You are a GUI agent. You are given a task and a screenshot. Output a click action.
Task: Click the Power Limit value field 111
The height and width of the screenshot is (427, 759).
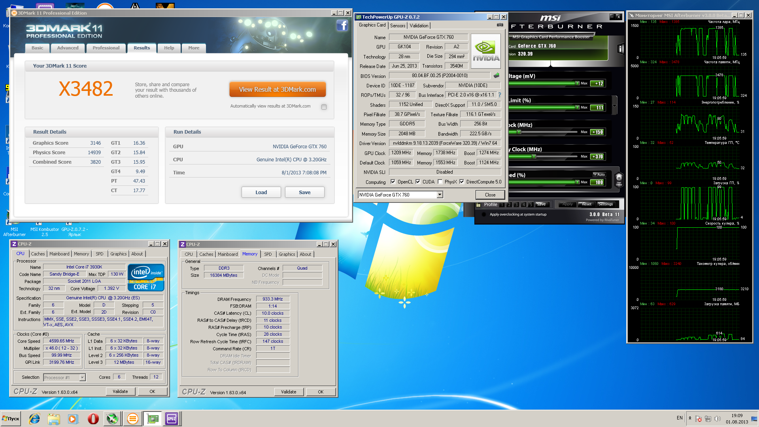(597, 108)
